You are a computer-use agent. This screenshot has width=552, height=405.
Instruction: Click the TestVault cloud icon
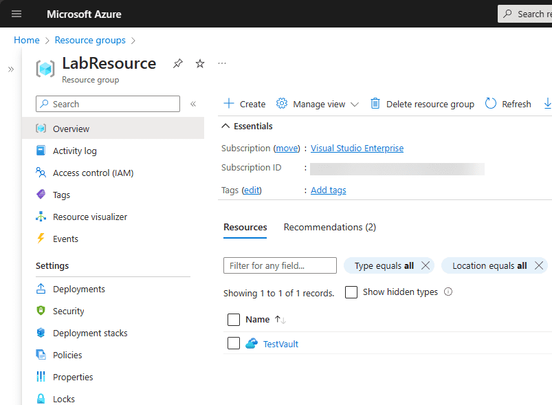coord(252,343)
